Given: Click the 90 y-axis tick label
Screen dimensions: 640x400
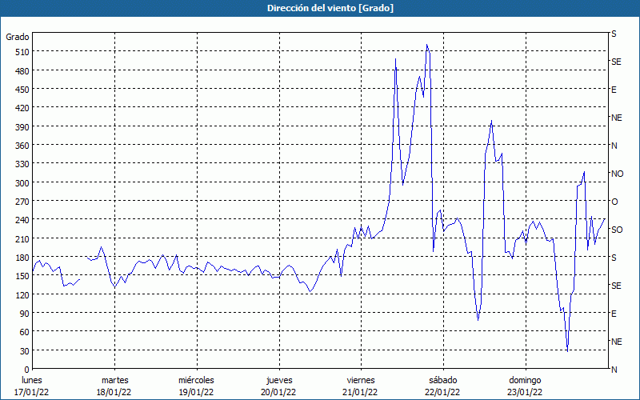Looking at the screenshot, I should coord(24,314).
